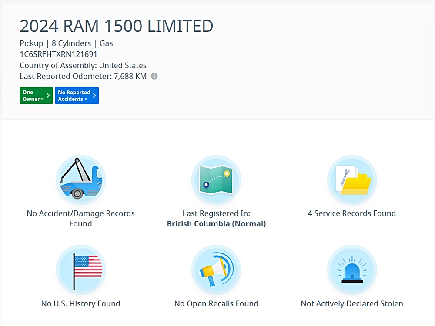Click the No Open Recalls Found label
435x326 pixels.
pyautogui.click(x=216, y=303)
